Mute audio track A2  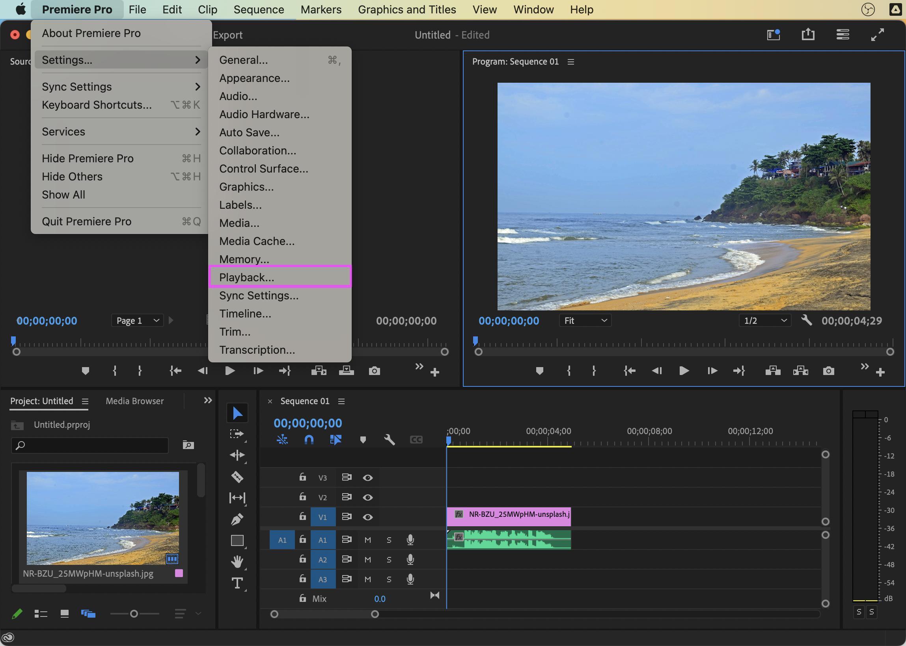tap(367, 560)
